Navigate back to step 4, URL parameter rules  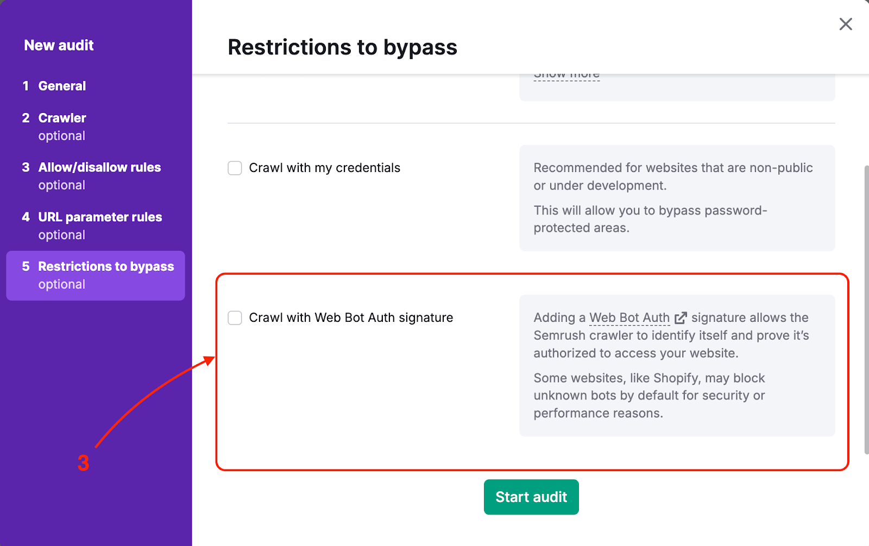coord(99,217)
